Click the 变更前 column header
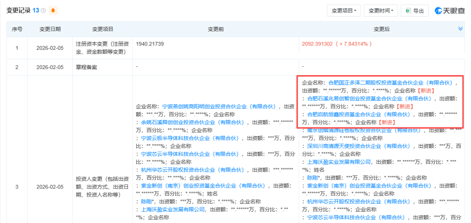Image resolution: width=471 pixels, height=223 pixels. coord(215,29)
